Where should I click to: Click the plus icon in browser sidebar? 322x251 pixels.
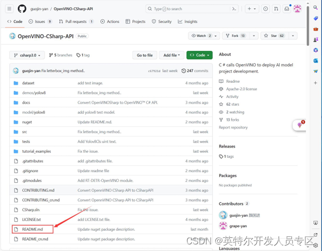[x=315, y=83]
